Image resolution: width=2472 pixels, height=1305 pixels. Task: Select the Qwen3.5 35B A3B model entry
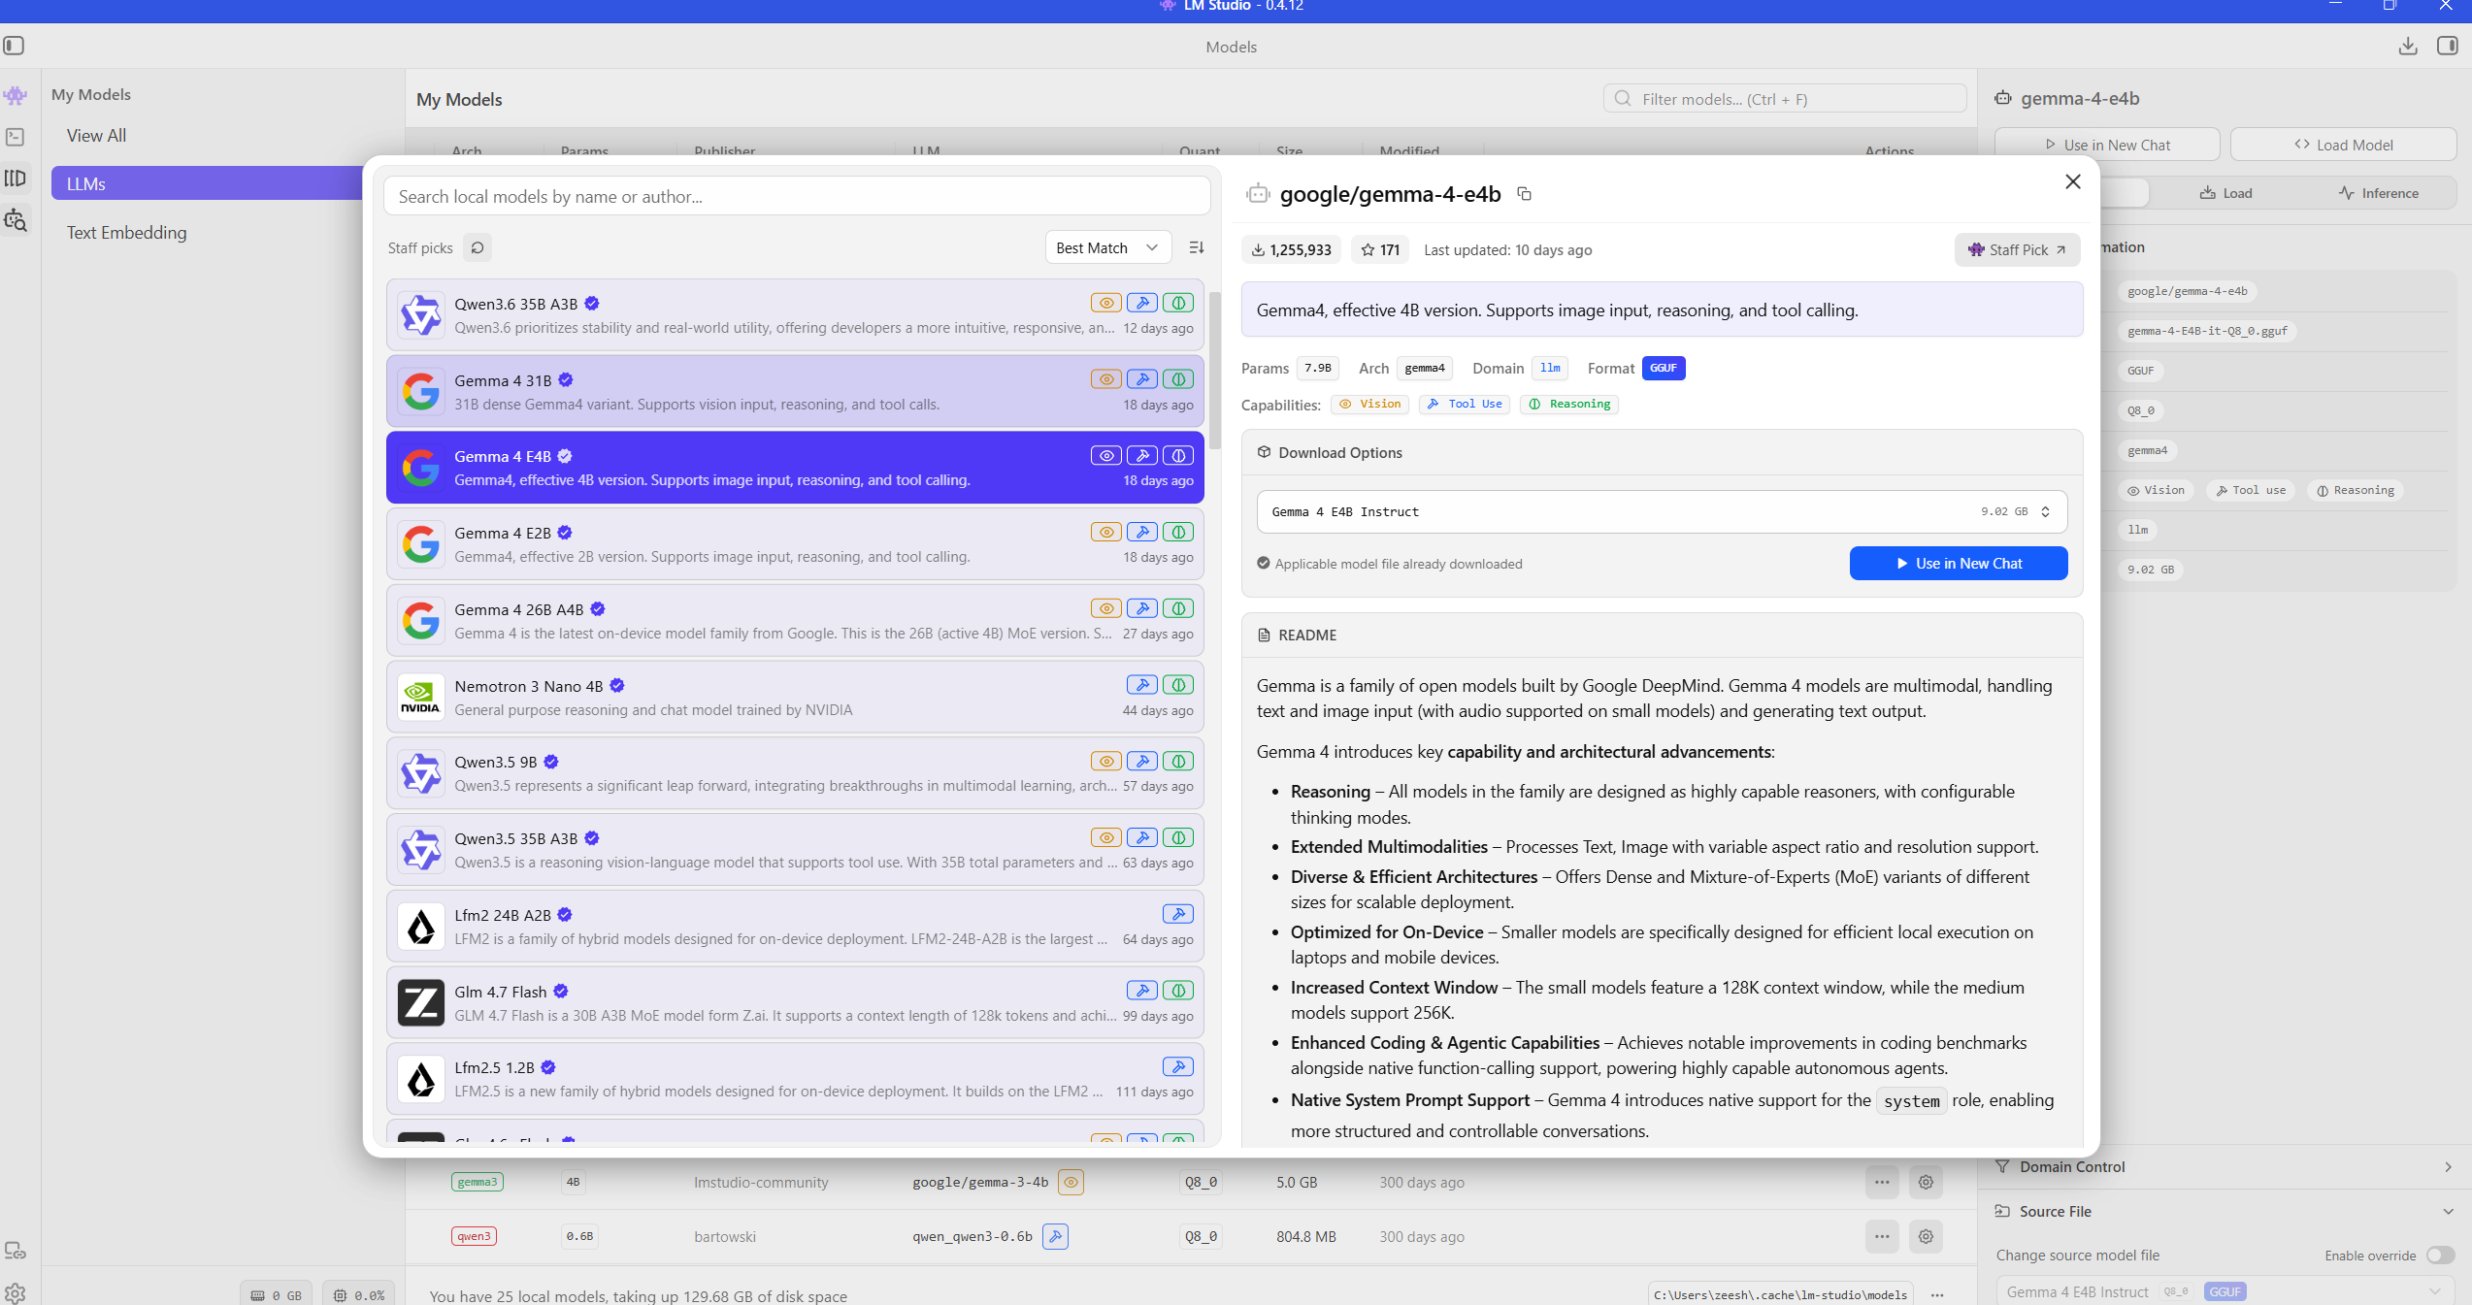[795, 850]
